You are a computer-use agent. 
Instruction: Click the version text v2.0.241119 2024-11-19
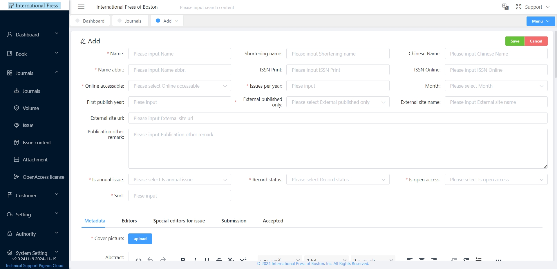point(34,259)
